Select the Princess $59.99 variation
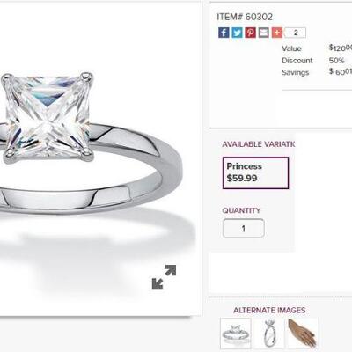The image size is (352, 352). coord(255,172)
